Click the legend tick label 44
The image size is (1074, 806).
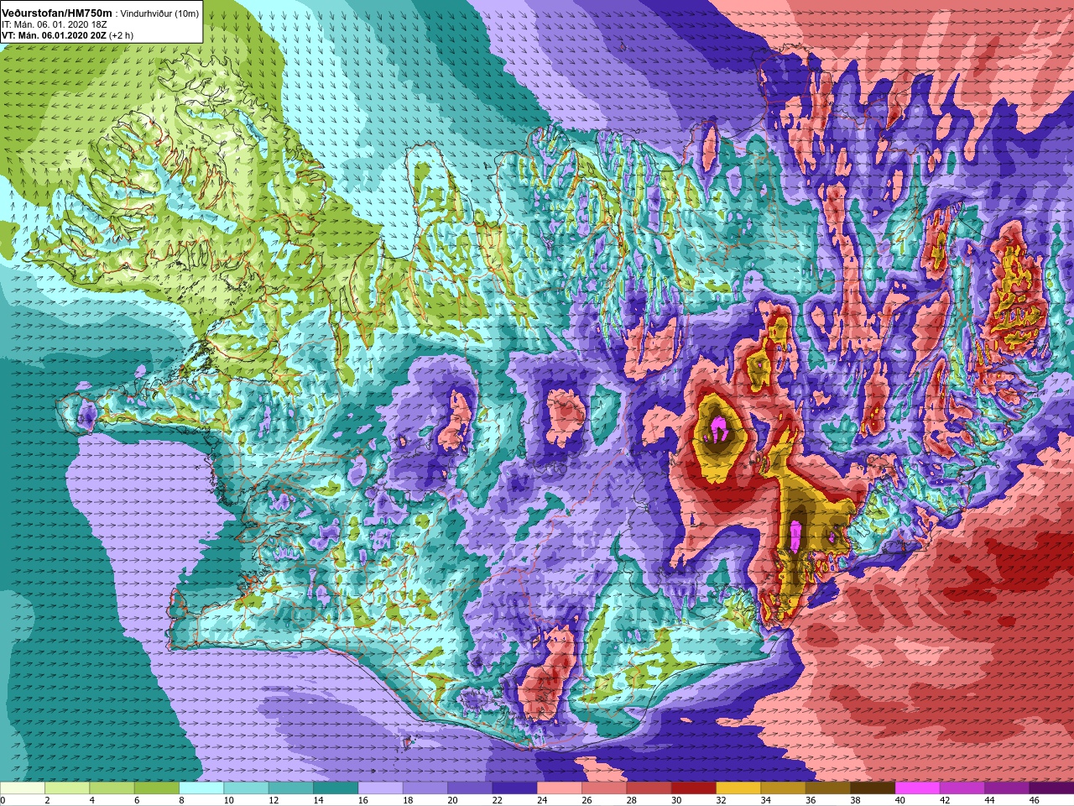(x=990, y=801)
